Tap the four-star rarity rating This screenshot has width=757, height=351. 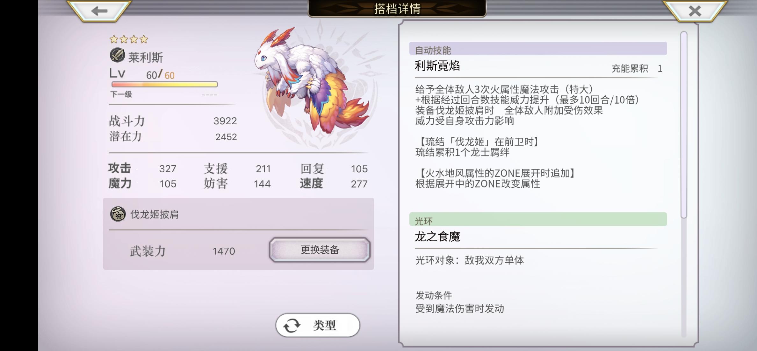pos(129,39)
